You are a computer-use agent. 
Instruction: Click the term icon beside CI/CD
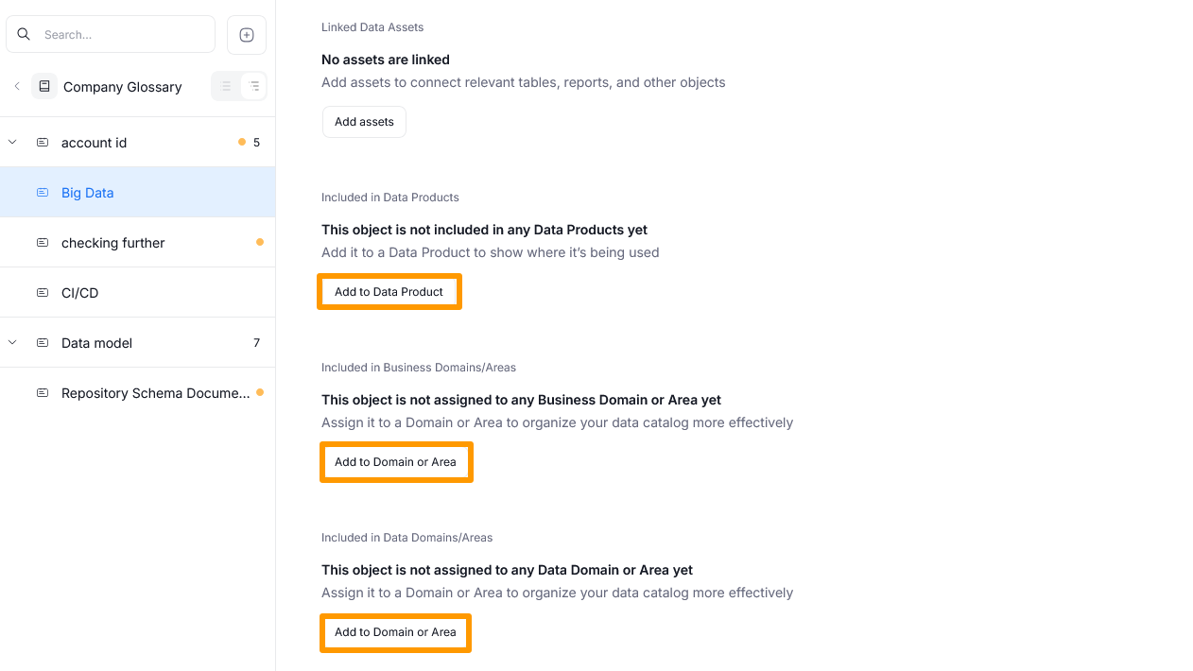42,292
